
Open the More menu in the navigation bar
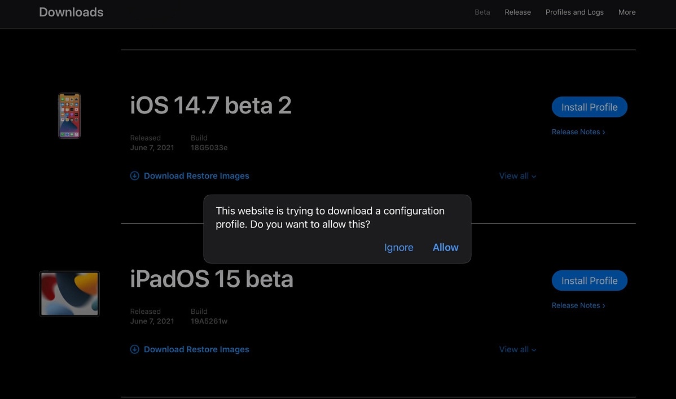click(626, 12)
